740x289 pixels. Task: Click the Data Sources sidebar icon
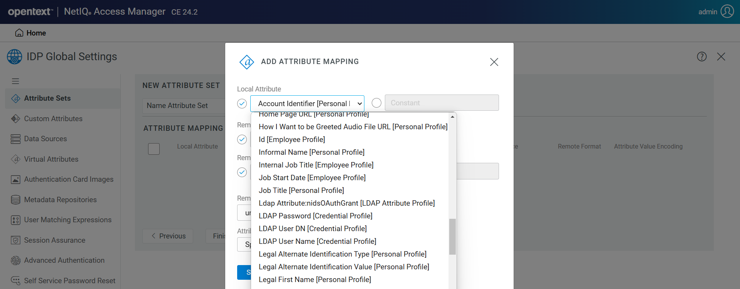click(x=16, y=139)
